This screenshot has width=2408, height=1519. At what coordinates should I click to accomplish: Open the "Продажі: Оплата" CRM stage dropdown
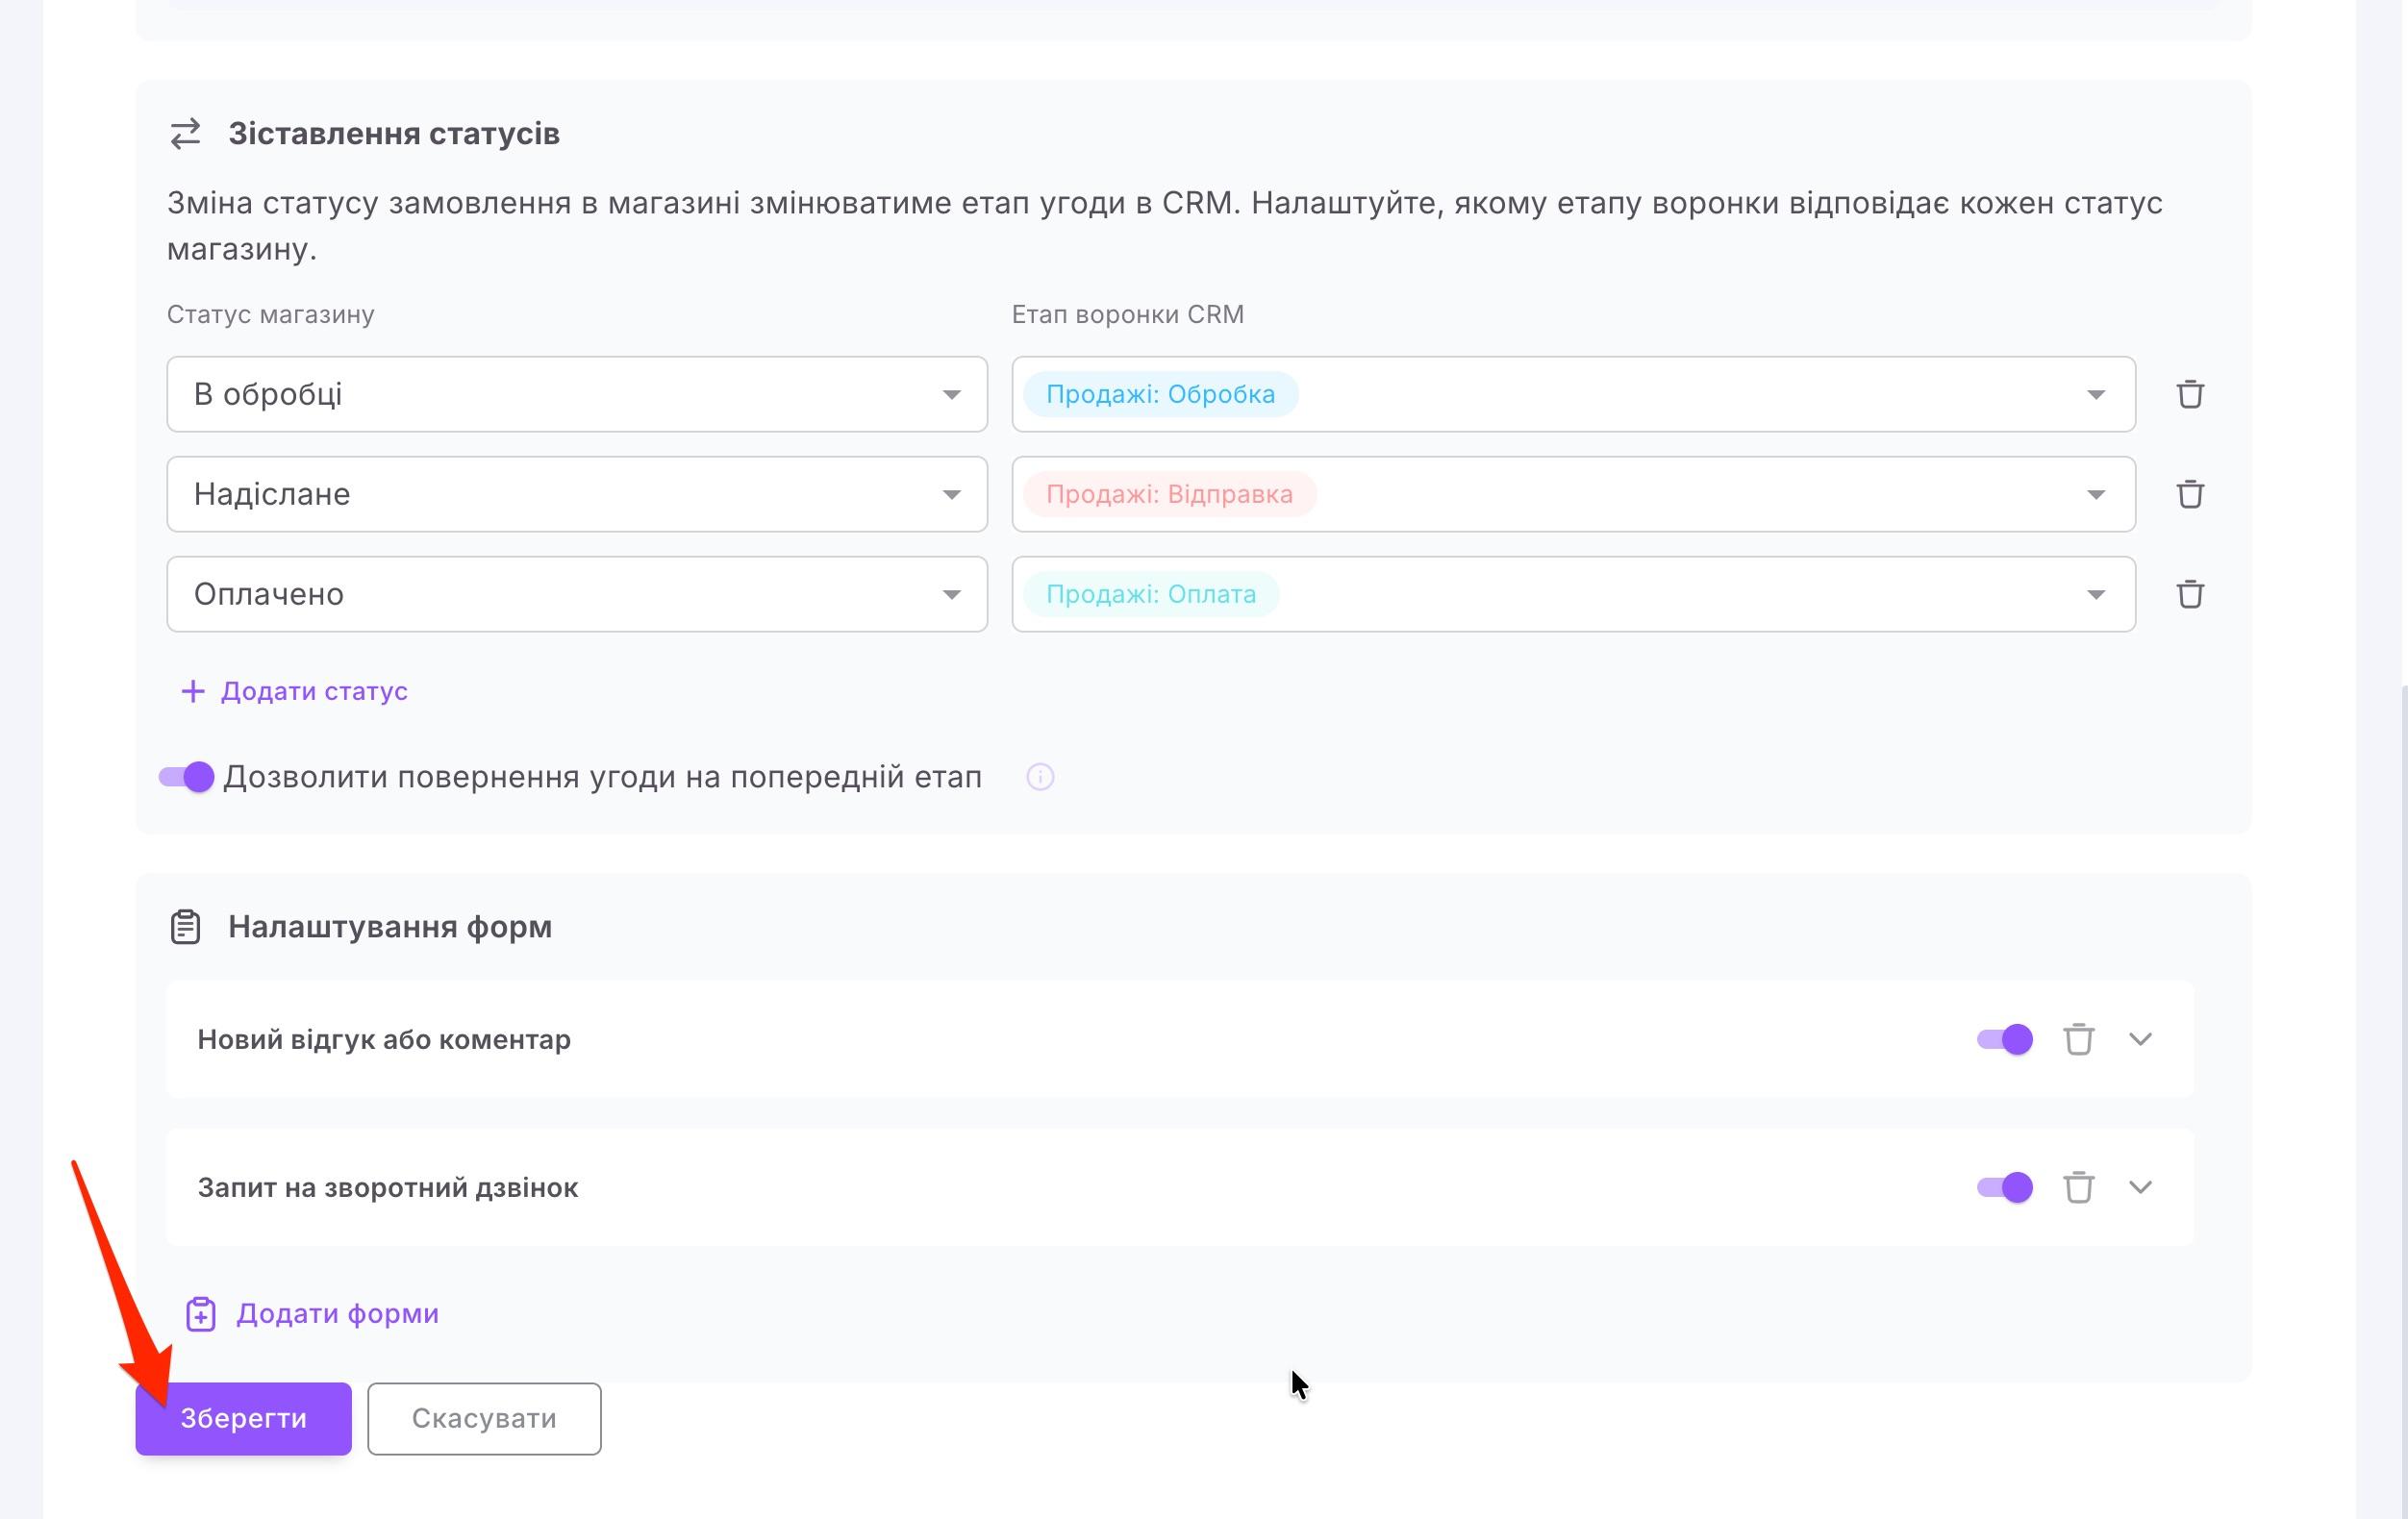pyautogui.click(x=1574, y=594)
